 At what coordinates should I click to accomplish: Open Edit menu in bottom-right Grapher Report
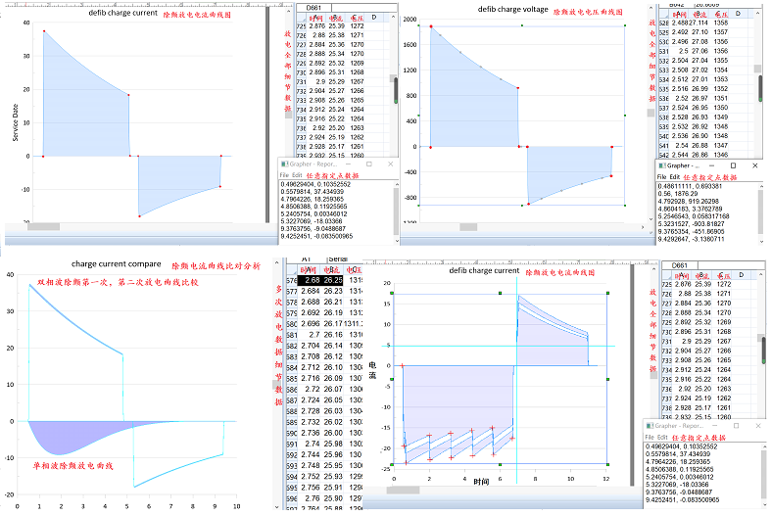click(663, 436)
